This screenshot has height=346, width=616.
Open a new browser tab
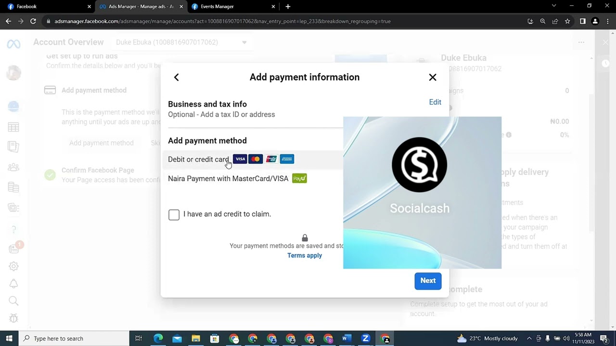pos(288,7)
